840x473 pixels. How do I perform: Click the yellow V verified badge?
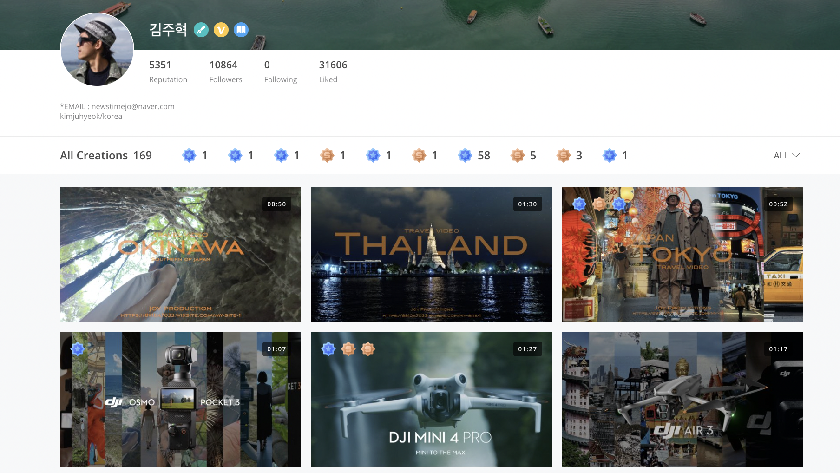click(x=221, y=30)
